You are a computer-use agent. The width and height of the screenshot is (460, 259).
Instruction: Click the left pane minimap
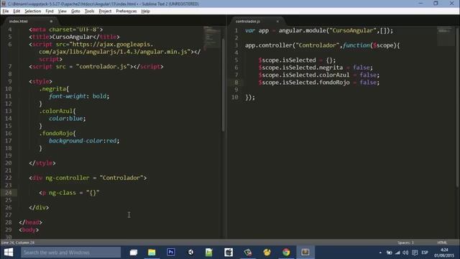coord(212,37)
